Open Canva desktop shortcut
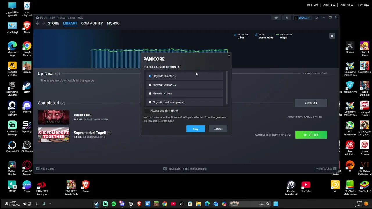The height and width of the screenshot is (209, 372). pos(27,187)
